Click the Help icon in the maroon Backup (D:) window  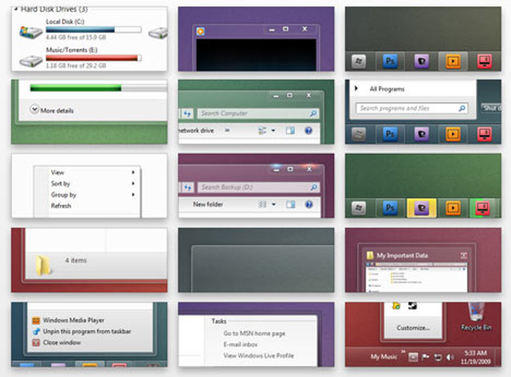click(x=309, y=204)
